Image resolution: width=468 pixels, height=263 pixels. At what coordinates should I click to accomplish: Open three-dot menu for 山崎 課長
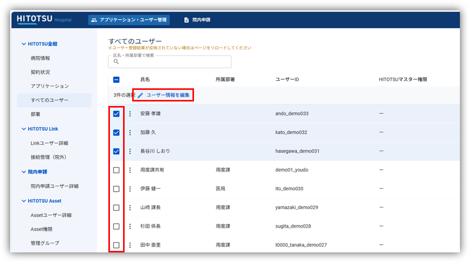click(x=130, y=207)
